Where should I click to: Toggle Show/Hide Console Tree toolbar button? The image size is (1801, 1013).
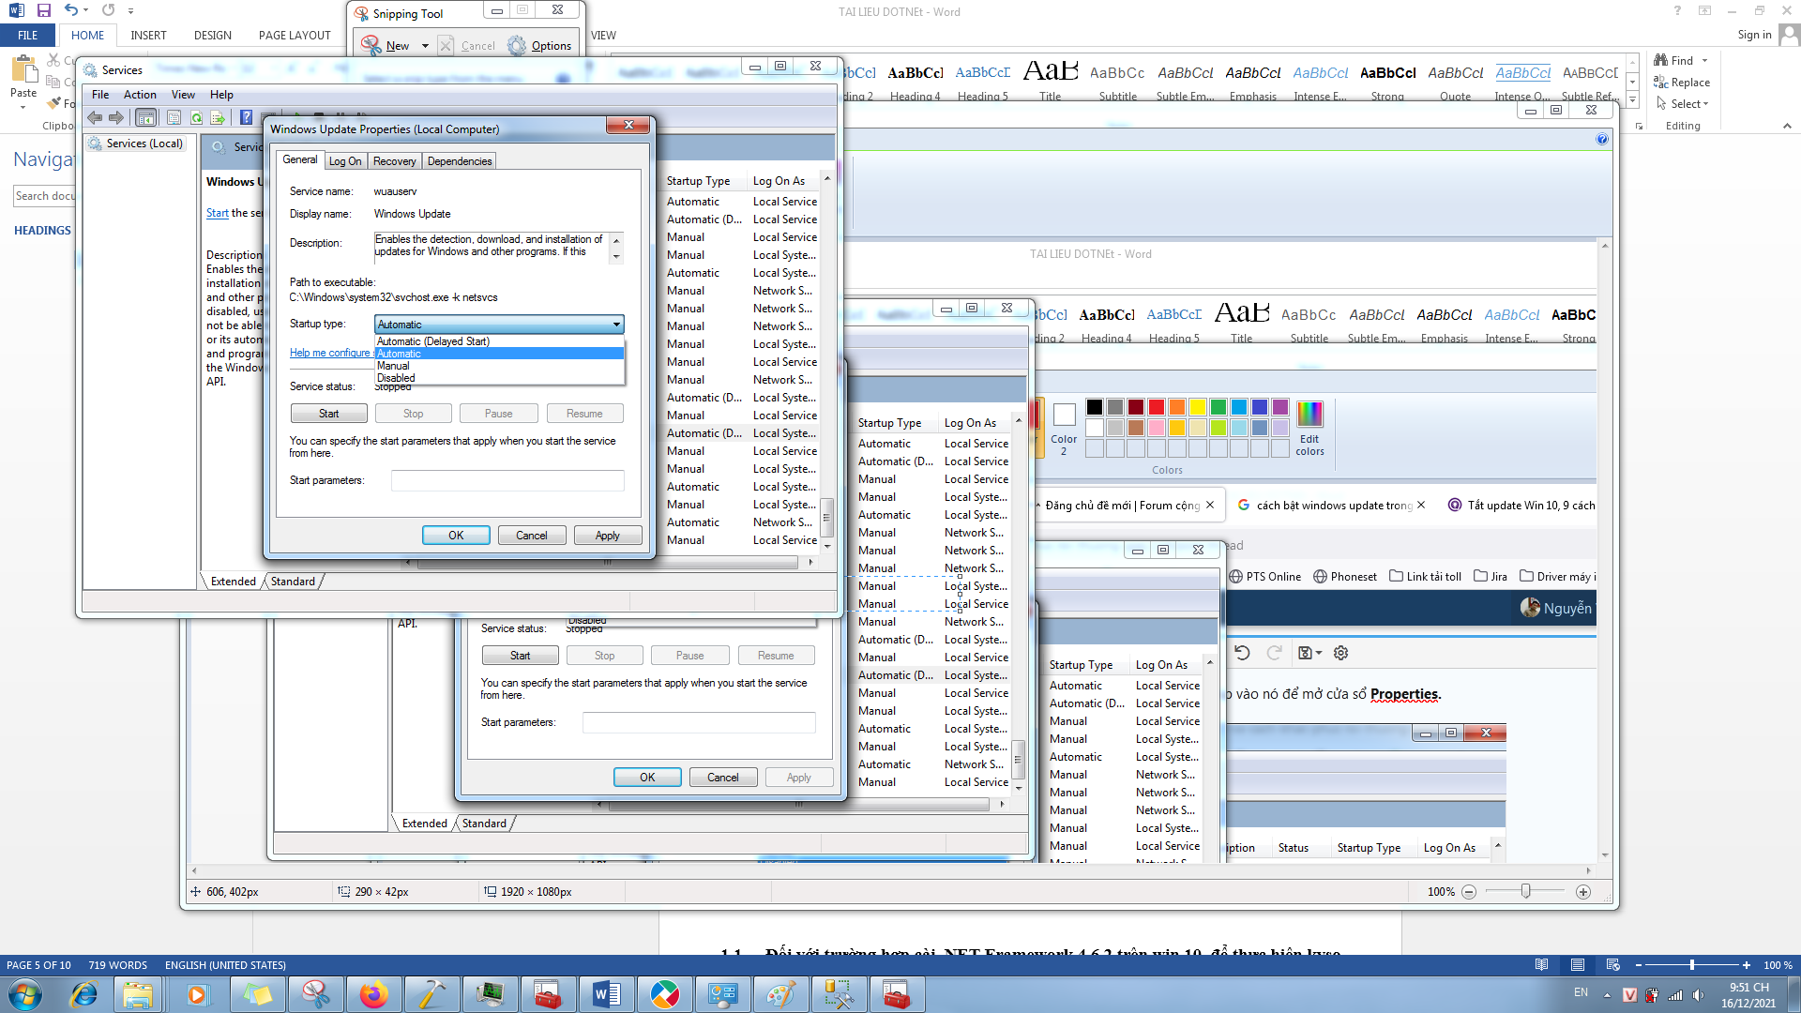click(x=145, y=117)
